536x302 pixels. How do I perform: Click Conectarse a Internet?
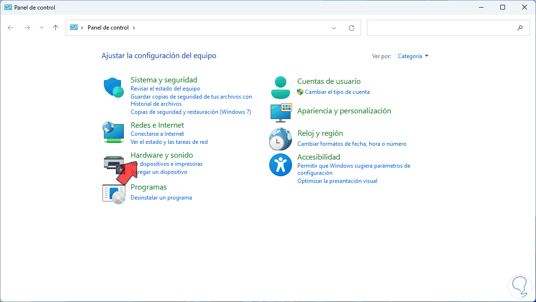pos(157,133)
